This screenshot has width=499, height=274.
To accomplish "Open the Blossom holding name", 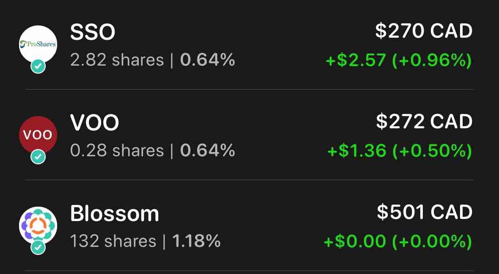I will click(115, 213).
